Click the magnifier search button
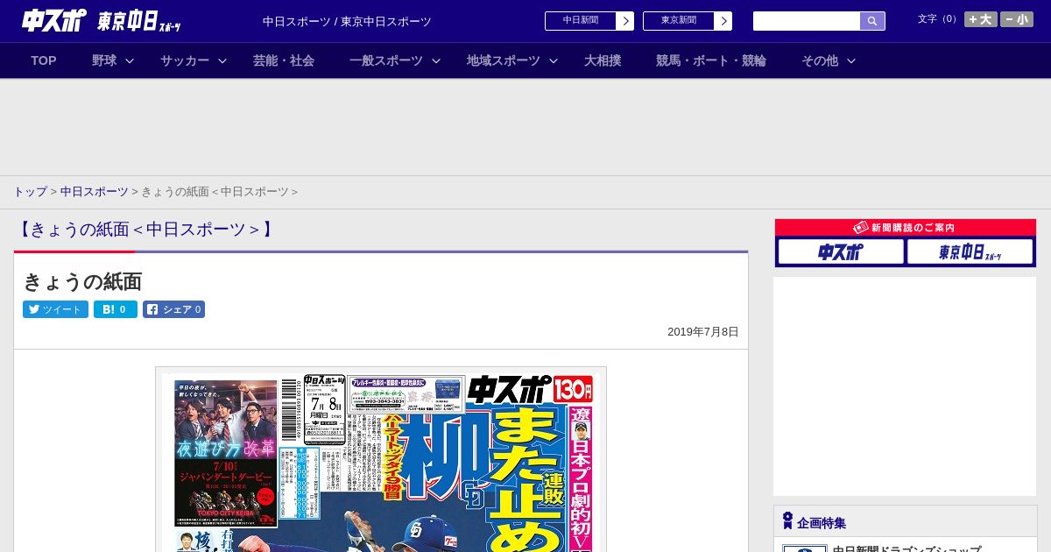 pos(872,21)
